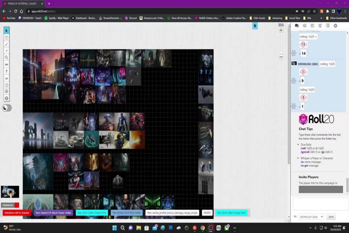Open the taskbar Search icon
Screen dimensions: 349x233
(x=123, y=228)
